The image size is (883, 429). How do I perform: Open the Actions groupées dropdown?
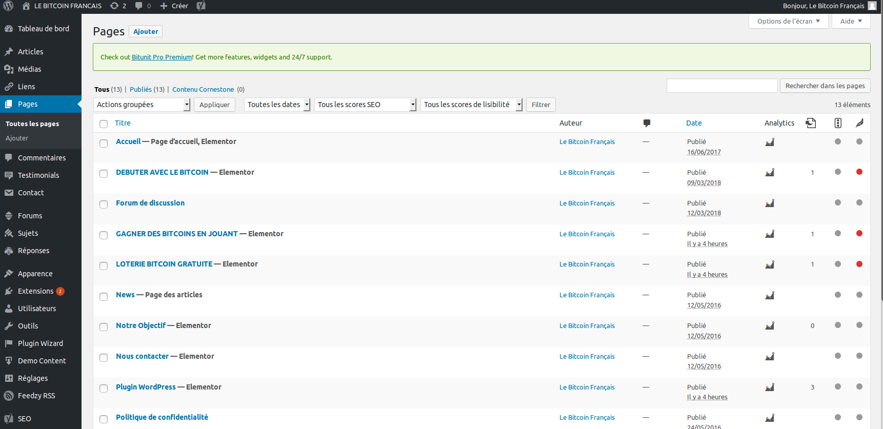(x=142, y=105)
